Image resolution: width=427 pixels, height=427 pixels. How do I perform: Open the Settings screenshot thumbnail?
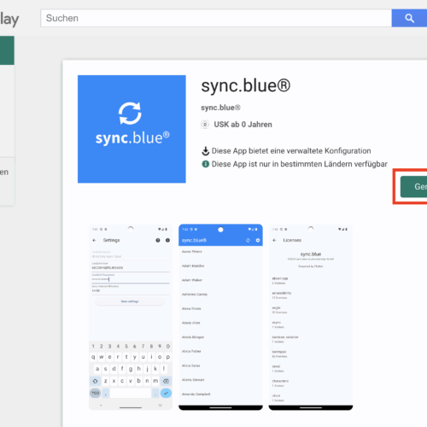131,317
